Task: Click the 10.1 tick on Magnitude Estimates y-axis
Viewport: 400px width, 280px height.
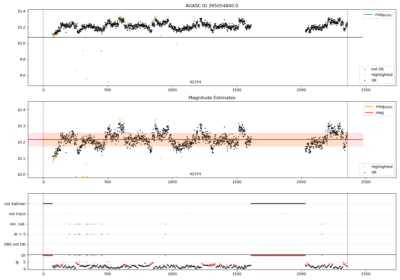Action: click(x=21, y=158)
